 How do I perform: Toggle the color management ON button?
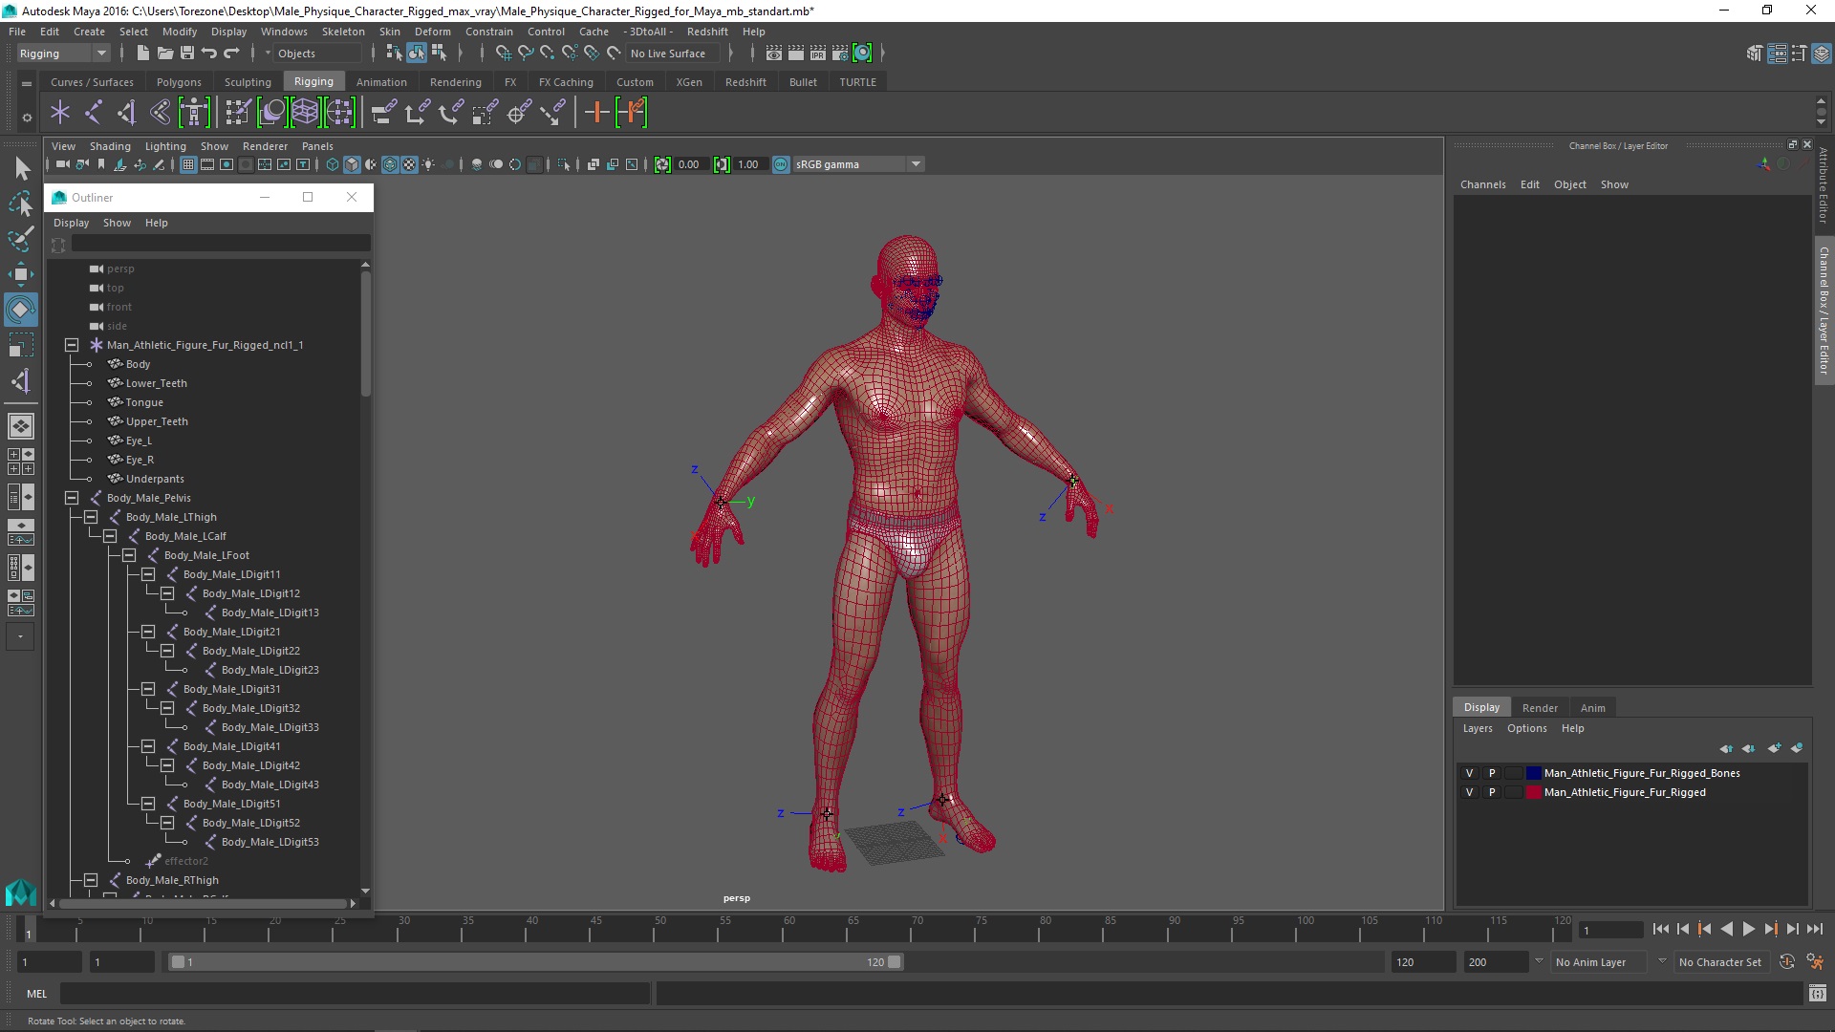click(781, 164)
